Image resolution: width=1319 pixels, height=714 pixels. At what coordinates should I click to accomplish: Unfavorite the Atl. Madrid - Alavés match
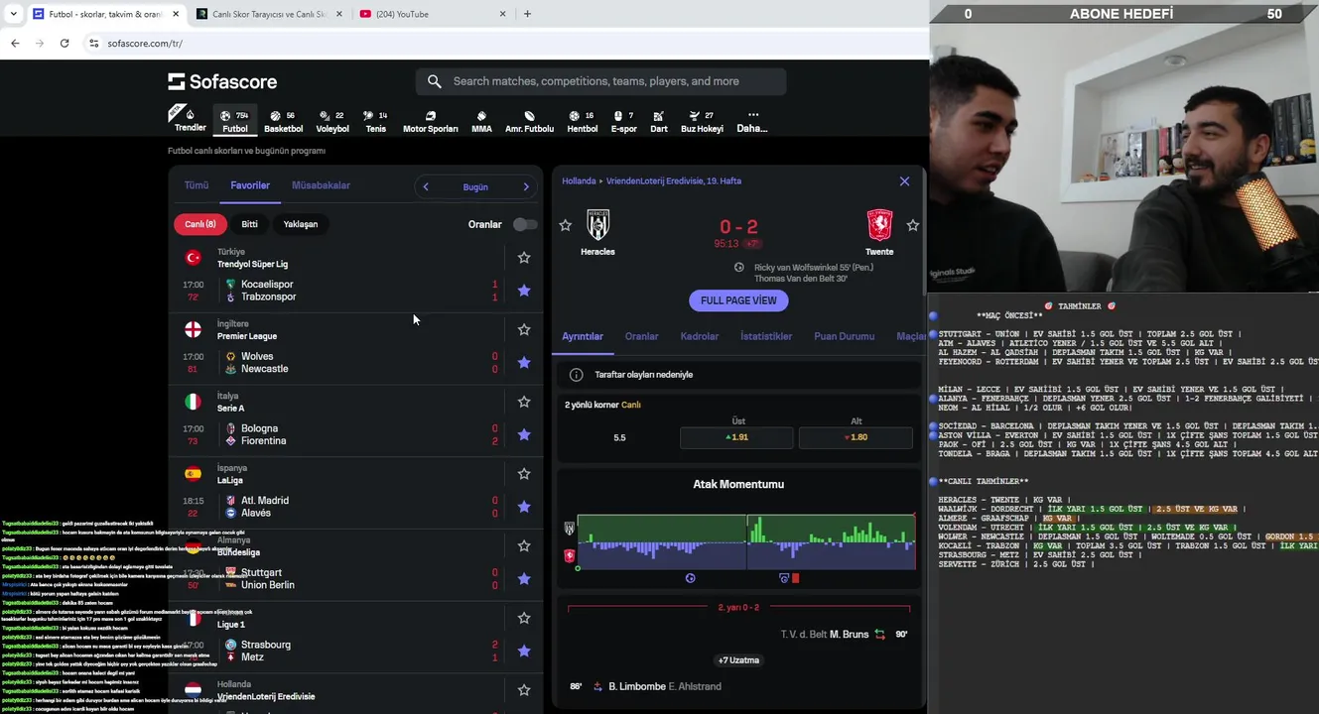tap(524, 507)
